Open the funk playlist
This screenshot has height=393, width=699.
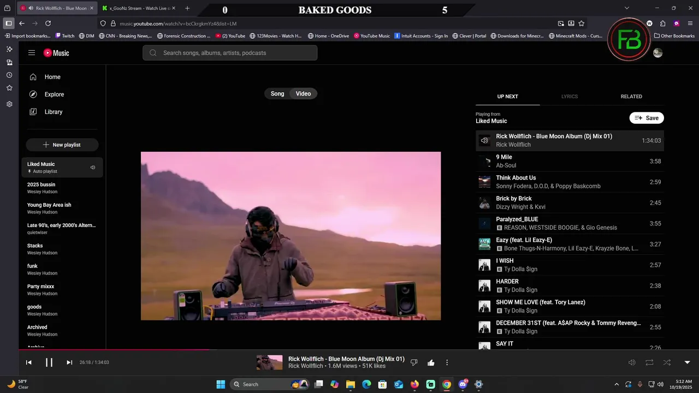pos(62,269)
